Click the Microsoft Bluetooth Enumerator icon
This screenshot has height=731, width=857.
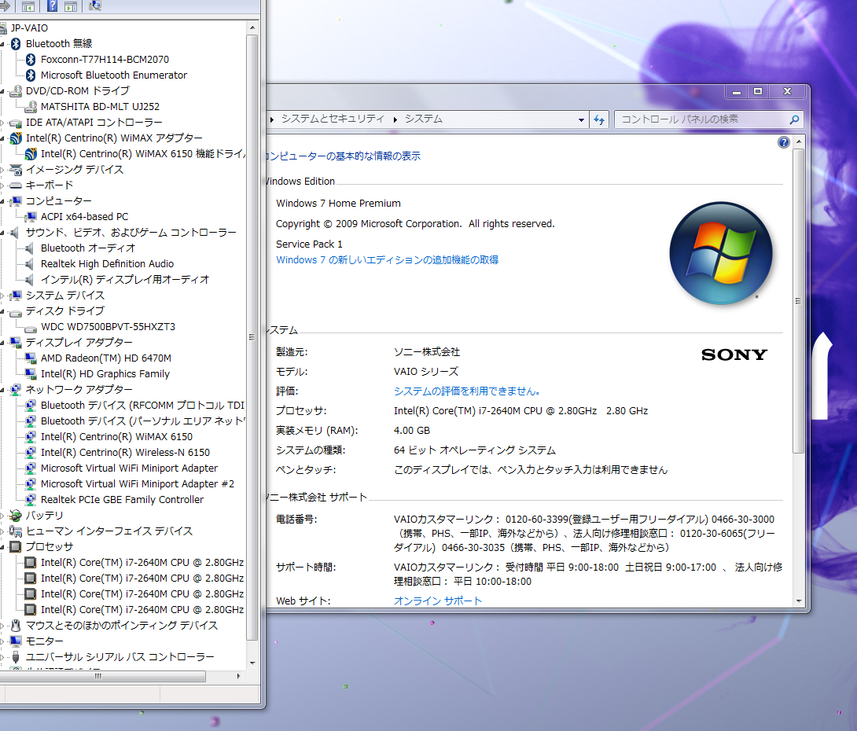31,75
